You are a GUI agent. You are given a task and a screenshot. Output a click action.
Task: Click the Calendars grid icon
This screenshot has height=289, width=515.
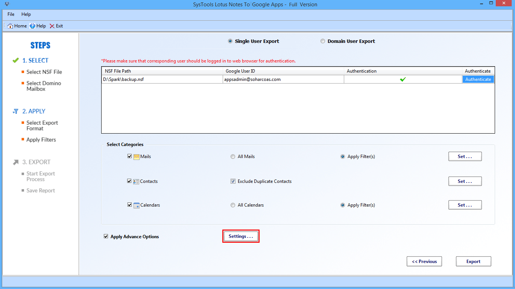[136, 205]
